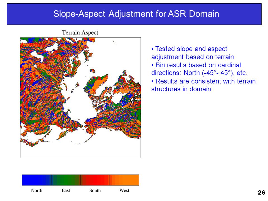Click the slide number 26
Viewport: 268px width, 201px height.
click(261, 192)
